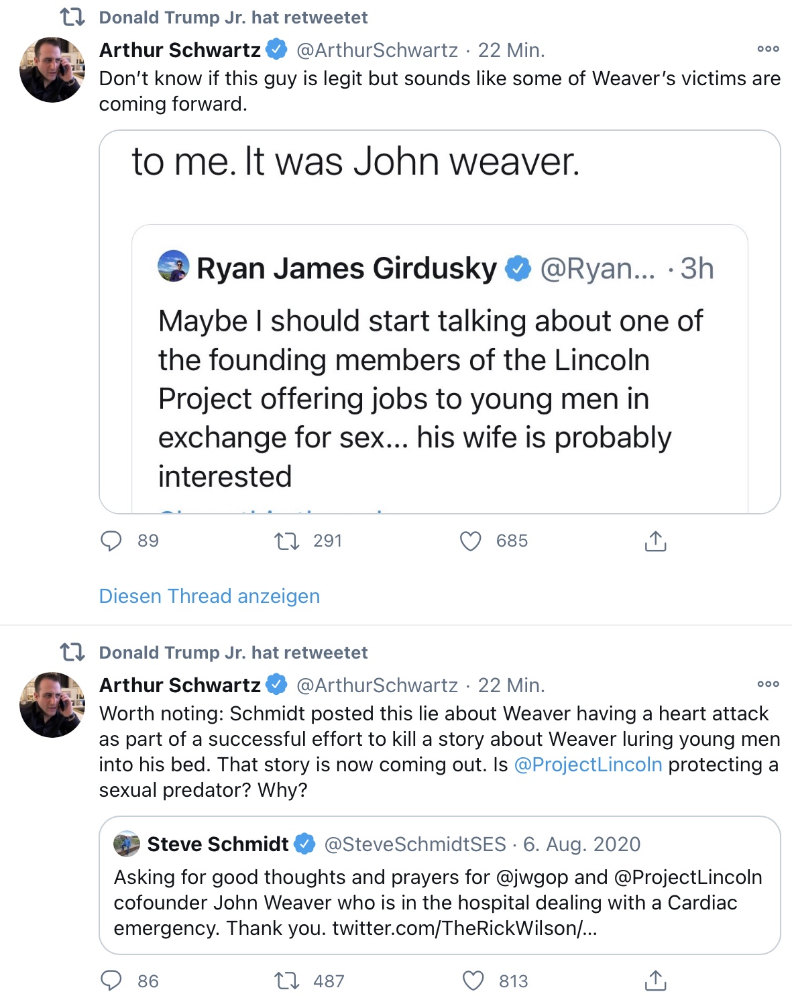This screenshot has height=996, width=792.
Task: Open Arthur Schwartz avatar on second tweet
Action: (52, 705)
